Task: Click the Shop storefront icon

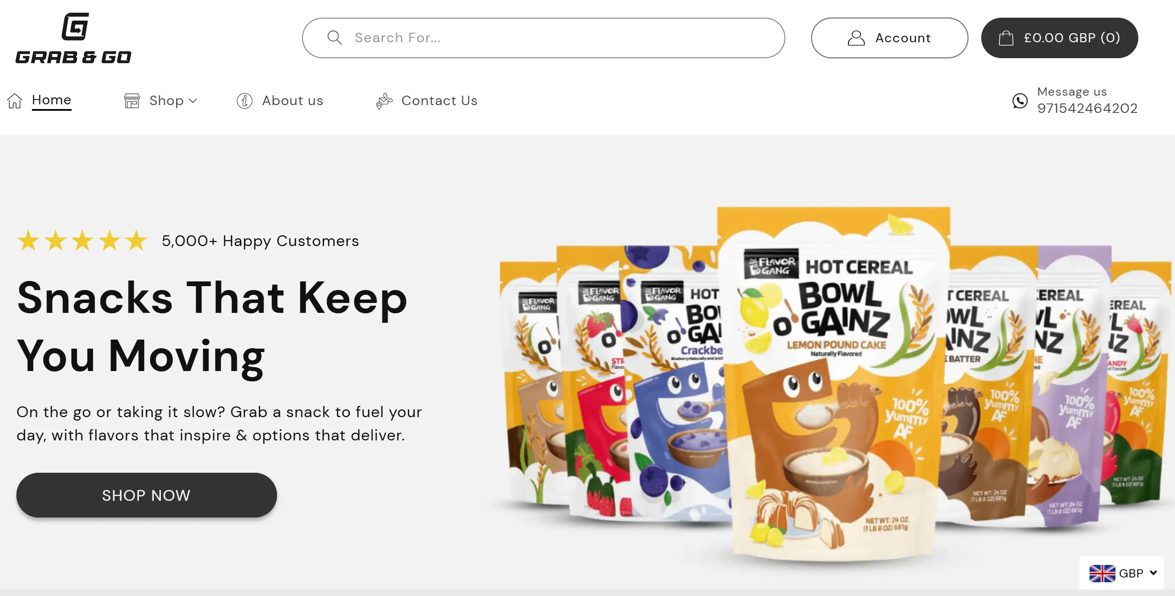Action: click(x=132, y=101)
